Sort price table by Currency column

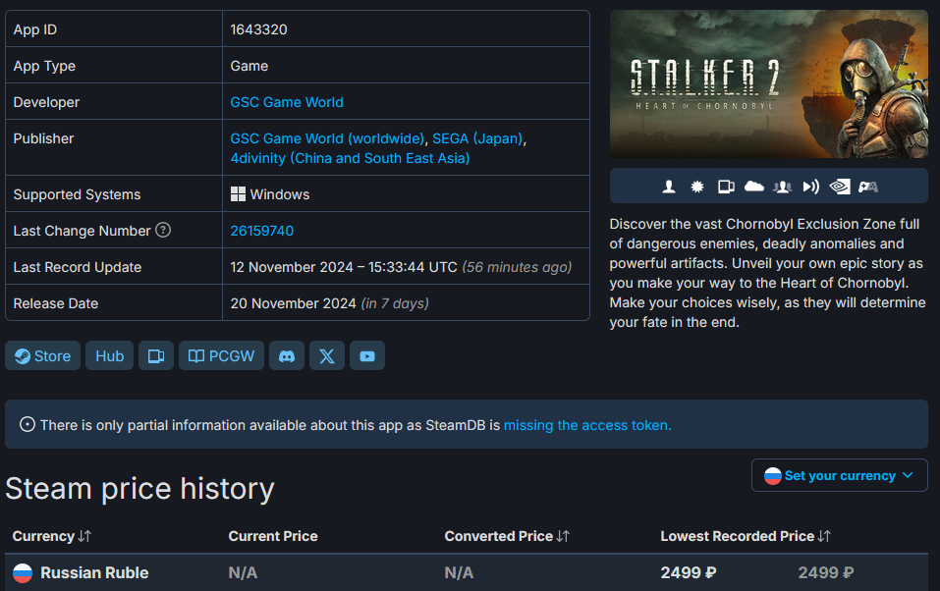[x=52, y=536]
